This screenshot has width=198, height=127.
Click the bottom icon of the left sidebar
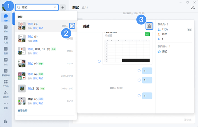click(6, 121)
